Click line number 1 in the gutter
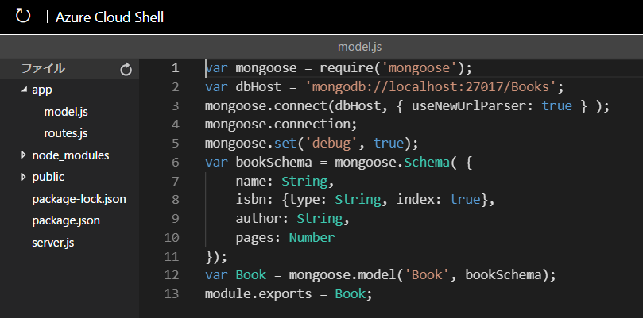This screenshot has height=318, width=643. pos(175,68)
